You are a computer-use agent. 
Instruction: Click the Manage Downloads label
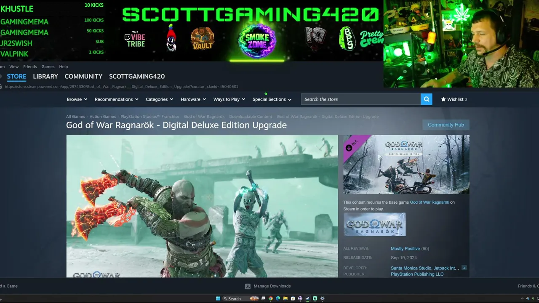point(272,286)
